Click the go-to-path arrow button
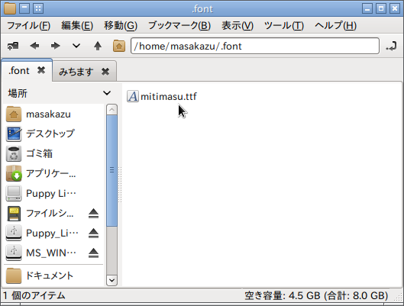Viewport: 404px width, 306px height. 391,46
